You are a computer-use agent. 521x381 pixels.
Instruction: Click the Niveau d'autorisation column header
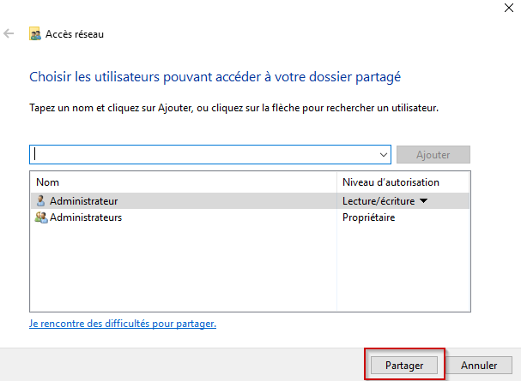(391, 182)
